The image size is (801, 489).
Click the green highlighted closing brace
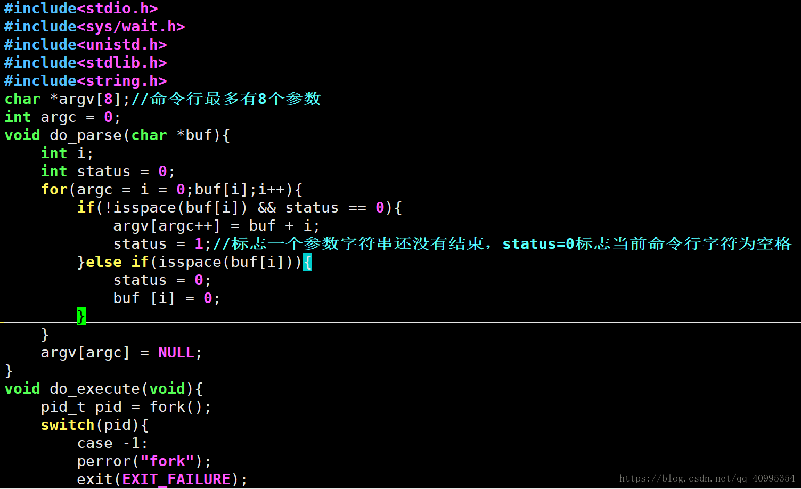point(81,316)
